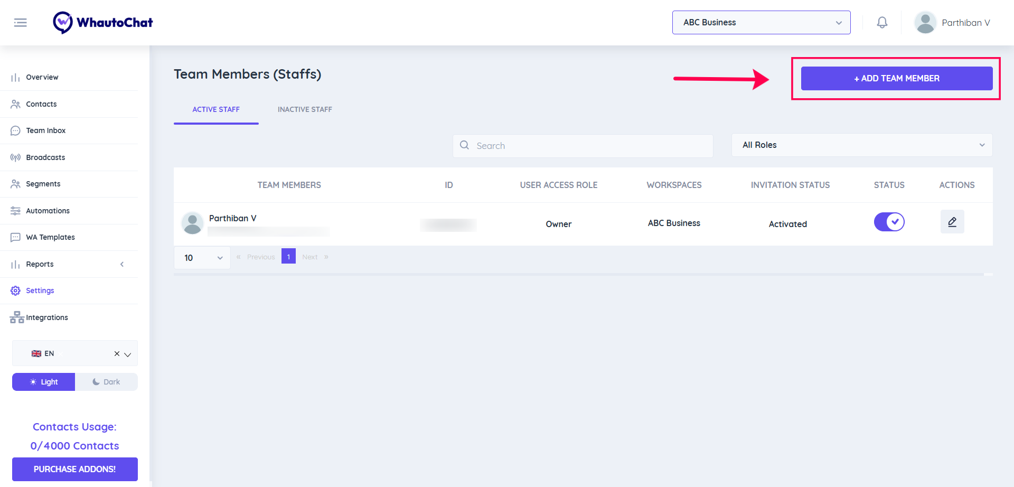Open the rows-per-page dropdown showing 10
1014x487 pixels.
pyautogui.click(x=202, y=258)
